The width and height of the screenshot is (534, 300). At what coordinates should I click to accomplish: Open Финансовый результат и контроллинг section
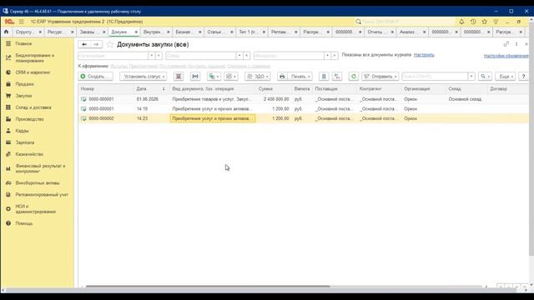tap(40, 168)
